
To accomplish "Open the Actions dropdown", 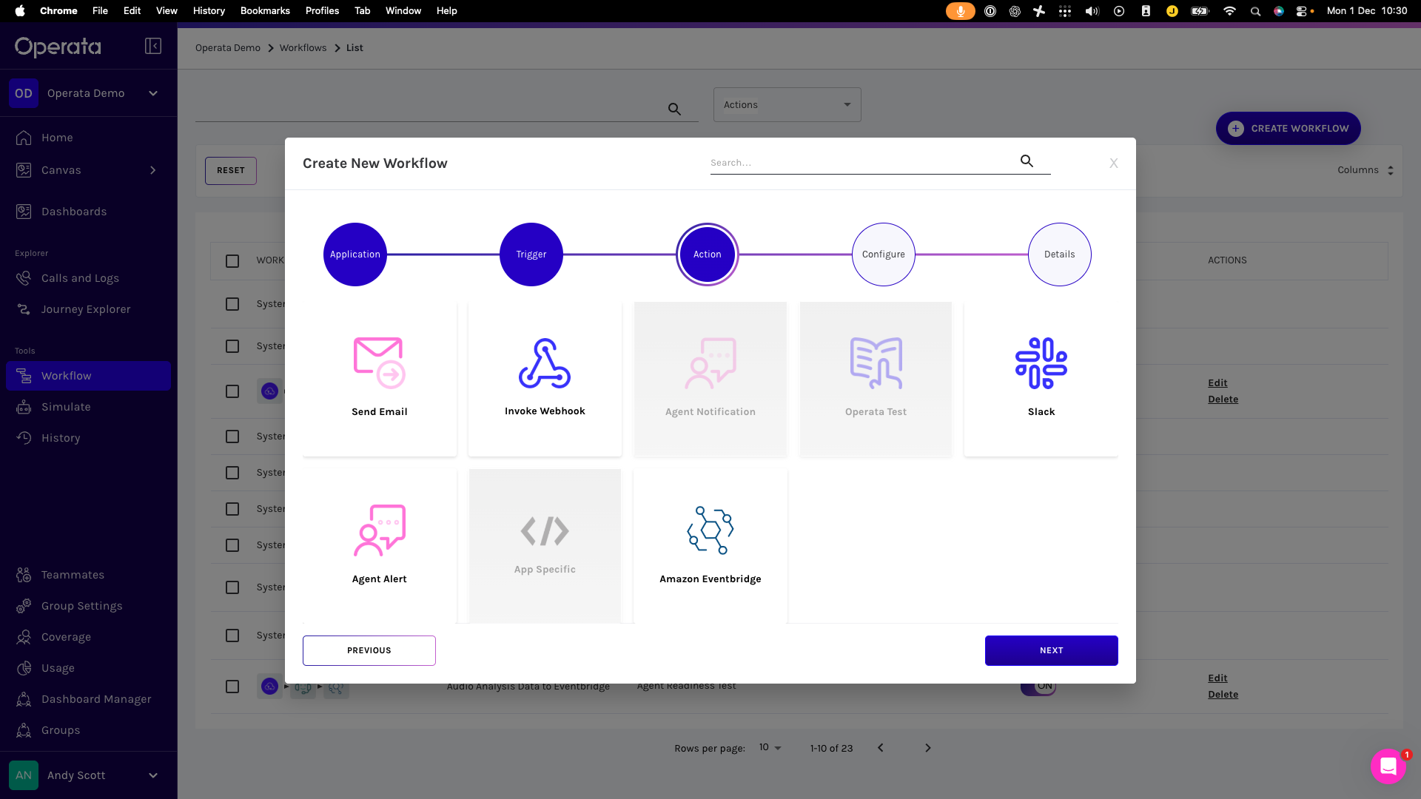I will point(787,105).
